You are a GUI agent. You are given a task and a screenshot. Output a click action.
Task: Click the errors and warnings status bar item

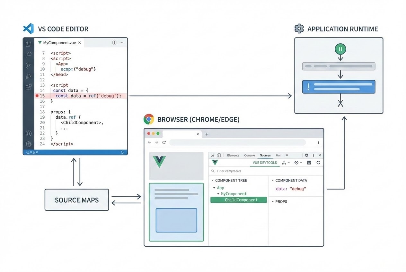(x=32, y=152)
